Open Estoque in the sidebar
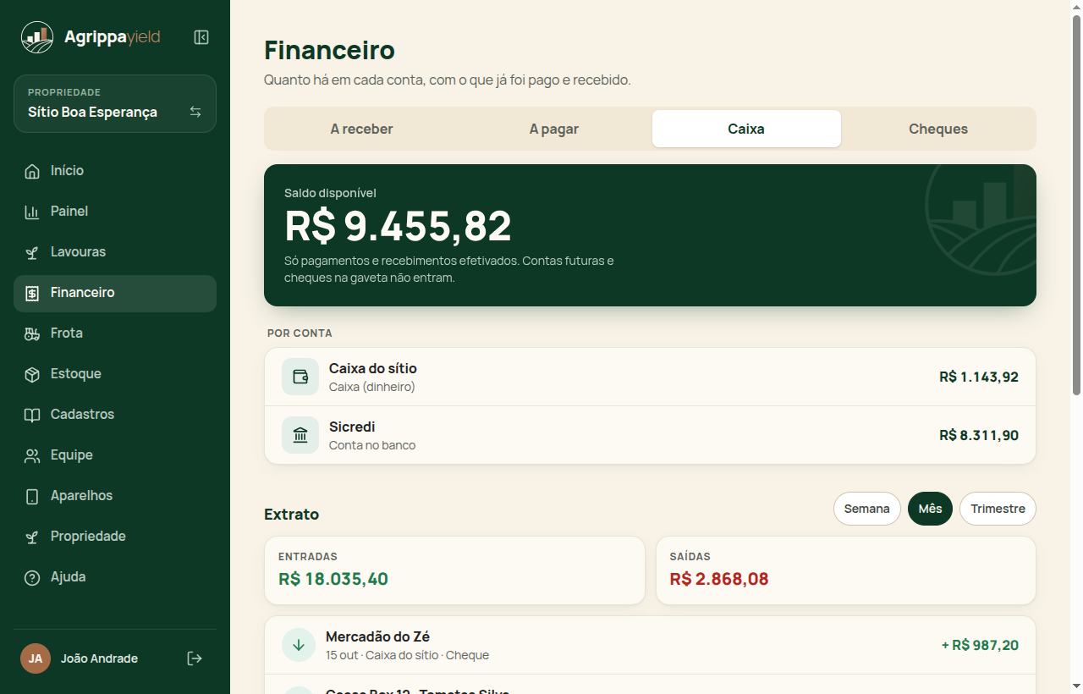Screen dimensions: 1083x694 [115, 374]
